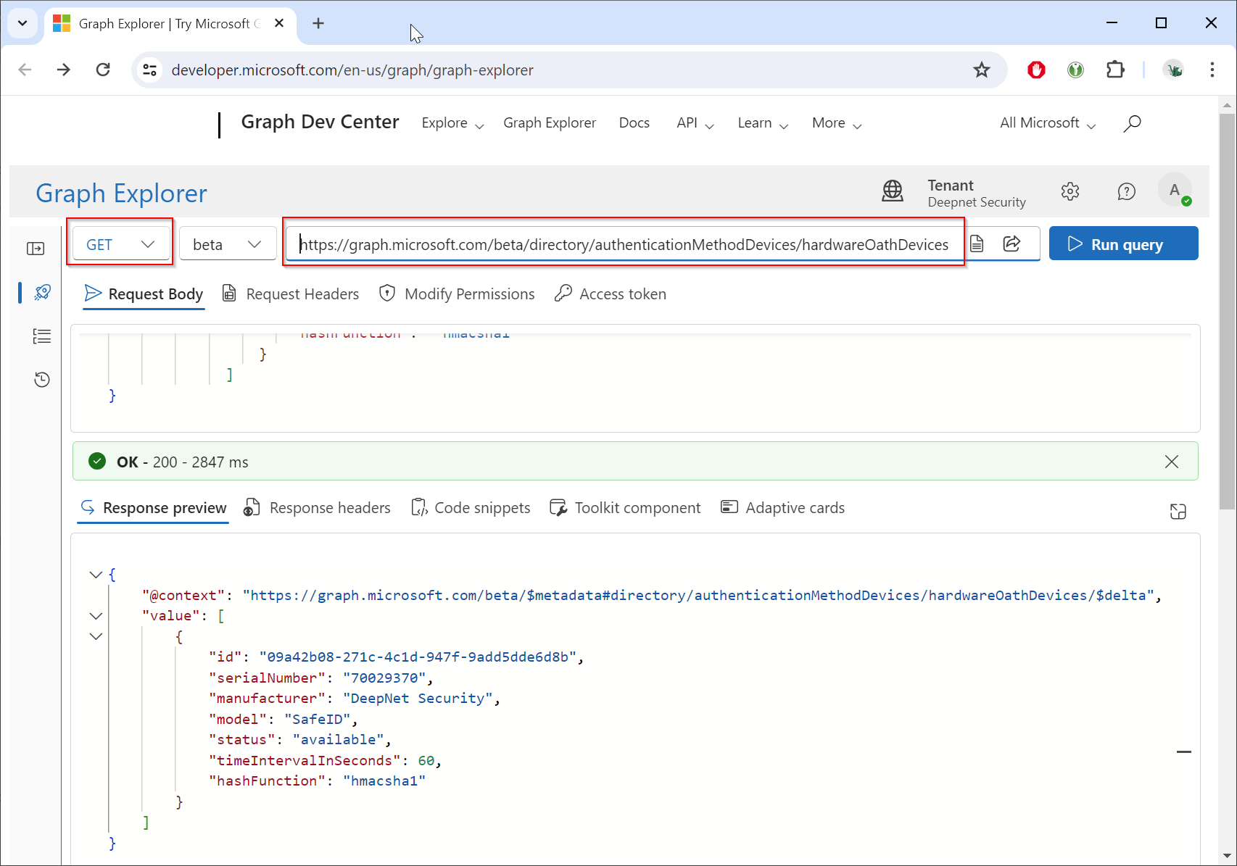
Task: Dismiss the OK 200 status message
Action: 1171,462
